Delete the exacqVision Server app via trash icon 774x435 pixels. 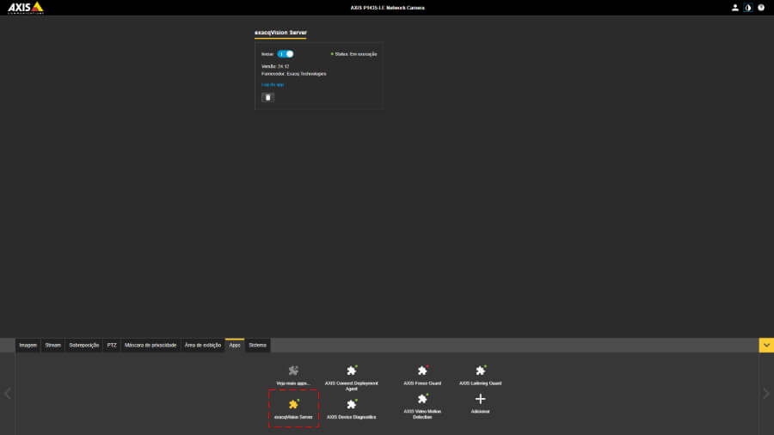[267, 97]
